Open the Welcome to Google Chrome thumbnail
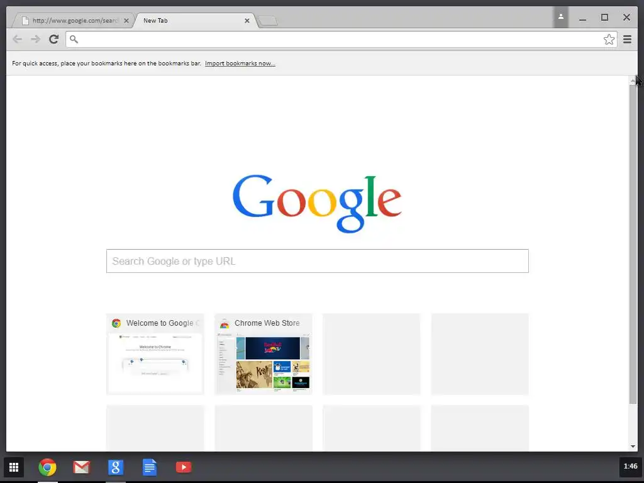Viewport: 644px width, 483px height. 155,354
